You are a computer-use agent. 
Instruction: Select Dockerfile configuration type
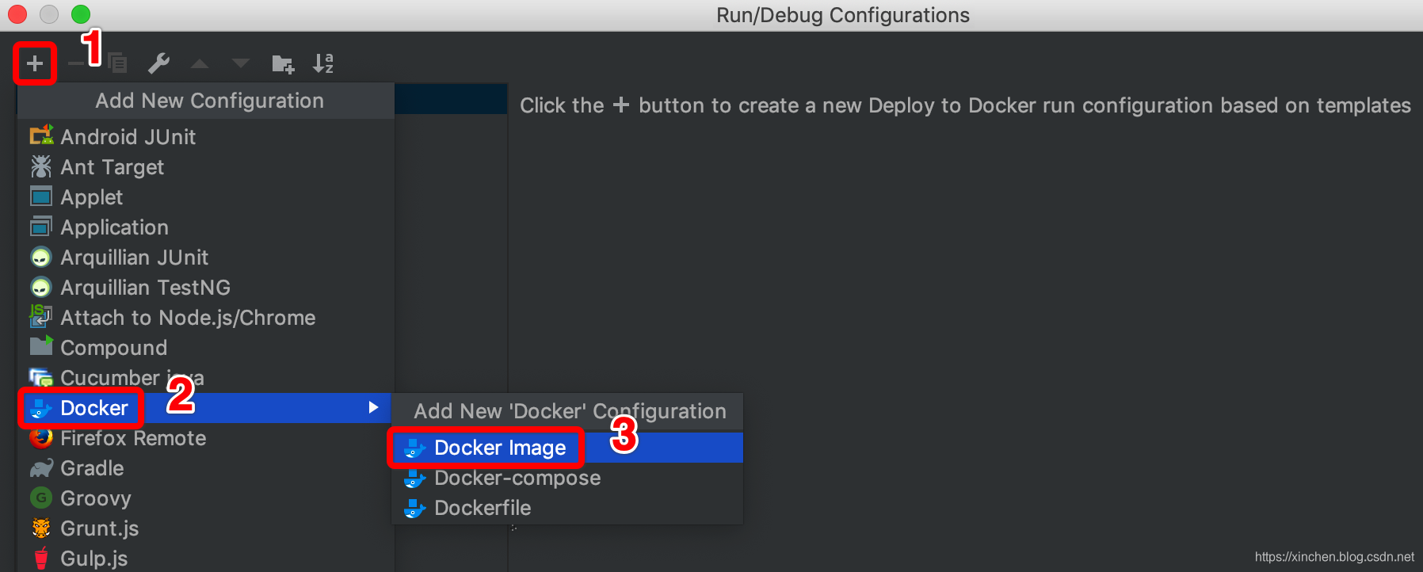483,509
